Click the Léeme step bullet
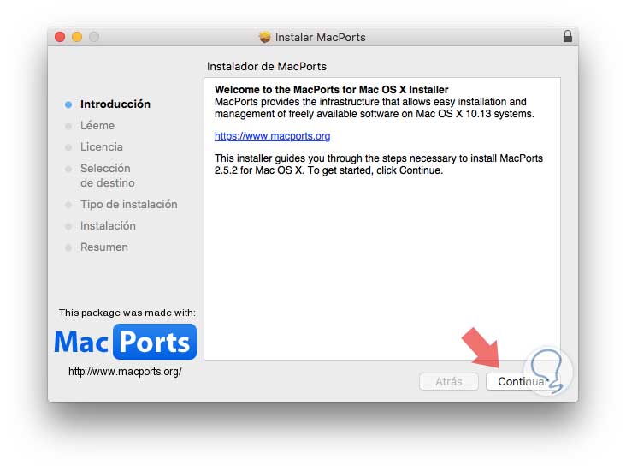The width and height of the screenshot is (626, 471). 68,126
